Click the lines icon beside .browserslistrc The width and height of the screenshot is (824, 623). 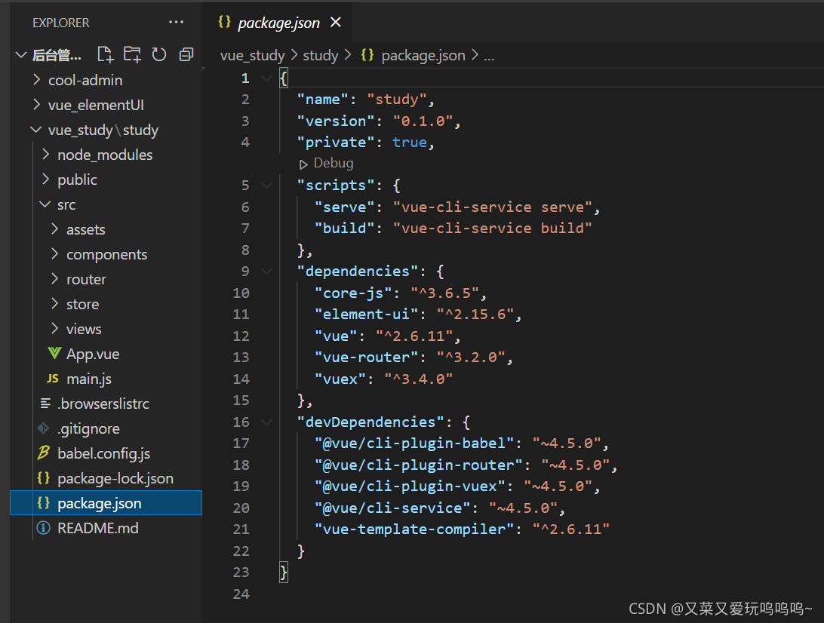click(x=46, y=404)
